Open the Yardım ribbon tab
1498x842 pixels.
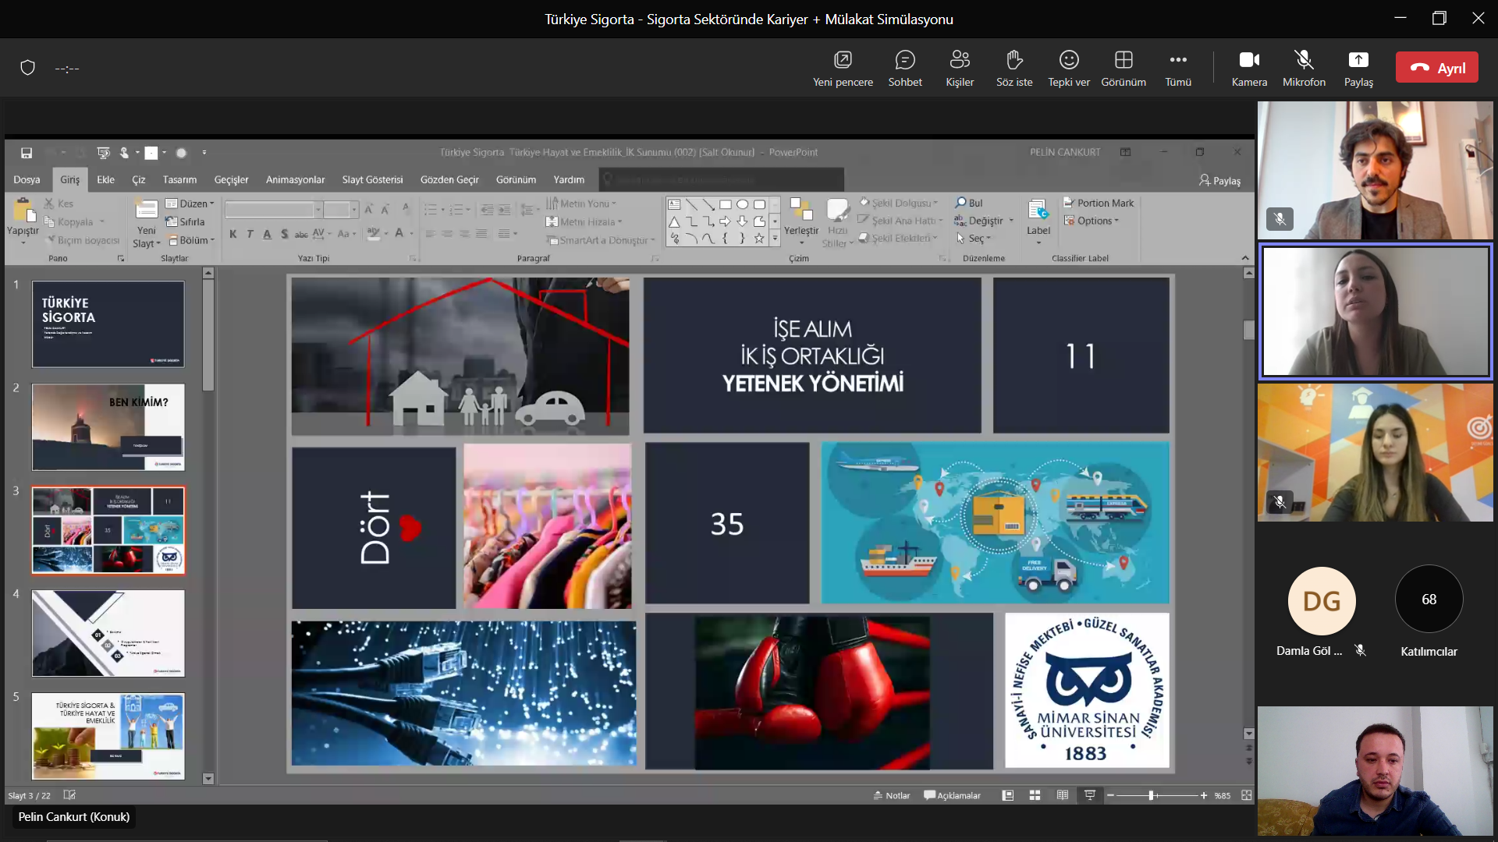coord(569,179)
